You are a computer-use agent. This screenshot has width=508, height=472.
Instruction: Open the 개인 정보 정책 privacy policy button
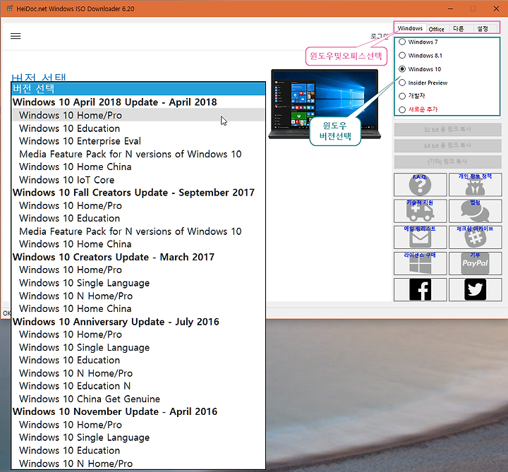[476, 185]
